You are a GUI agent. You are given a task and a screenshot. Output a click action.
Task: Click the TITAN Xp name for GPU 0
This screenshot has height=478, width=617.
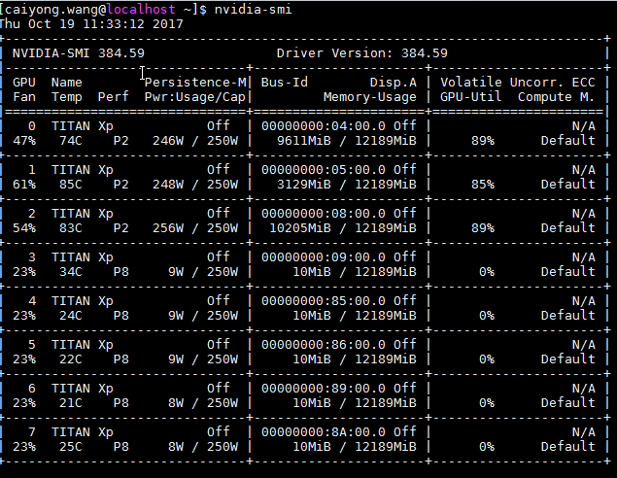pos(83,126)
